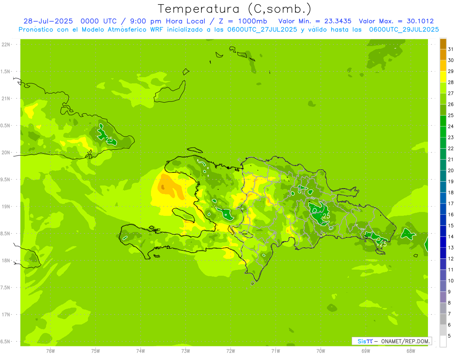Click the yellow-green swatch between 27 and 28

tap(443, 88)
